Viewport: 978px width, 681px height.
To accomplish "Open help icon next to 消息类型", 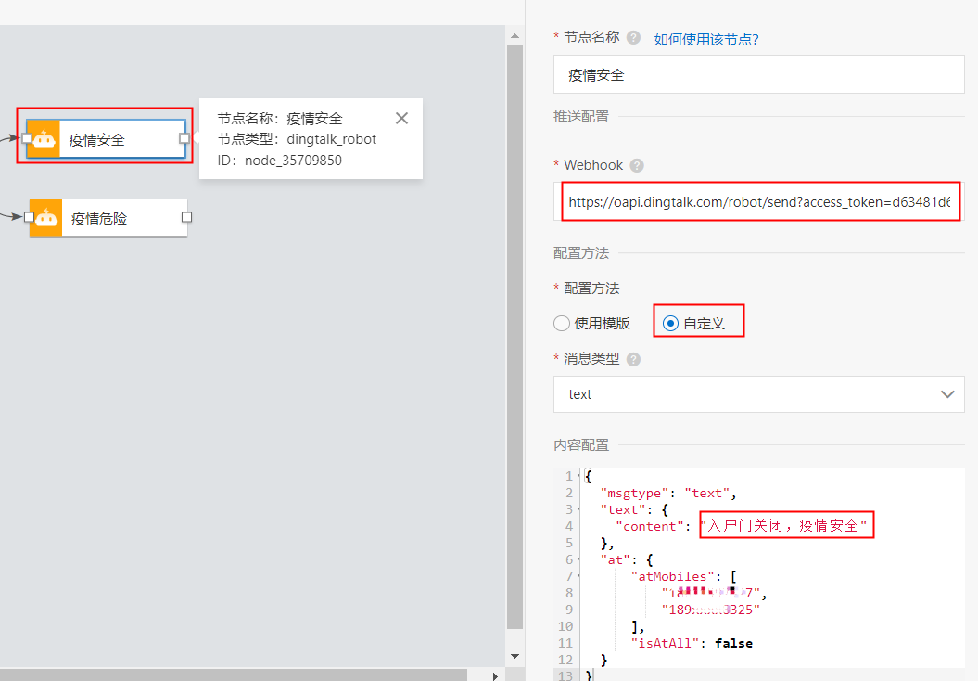I will (633, 360).
